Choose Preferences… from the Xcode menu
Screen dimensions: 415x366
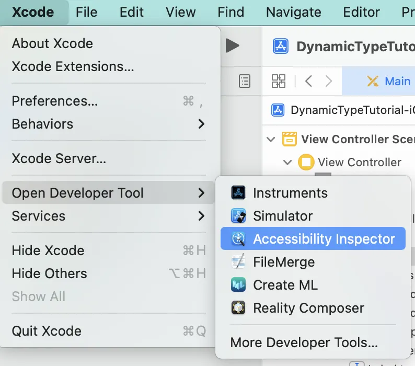coord(55,101)
